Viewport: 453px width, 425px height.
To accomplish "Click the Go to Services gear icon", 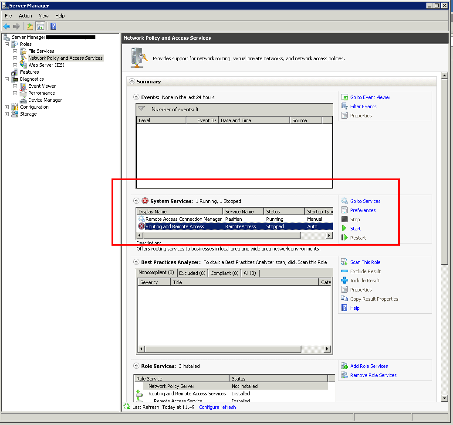I will 345,201.
